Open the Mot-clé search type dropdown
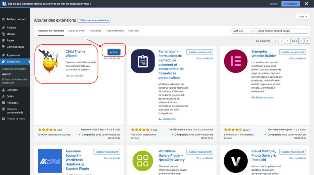This screenshot has height=175, width=314. coord(243,31)
